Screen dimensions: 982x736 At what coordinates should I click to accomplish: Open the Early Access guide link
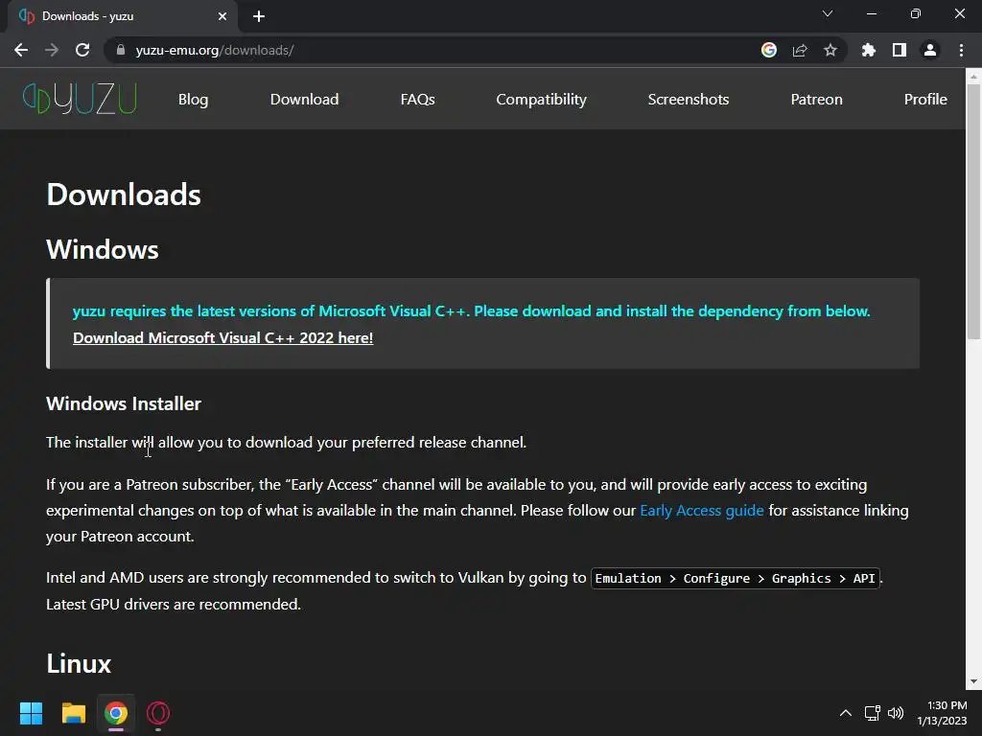click(701, 511)
